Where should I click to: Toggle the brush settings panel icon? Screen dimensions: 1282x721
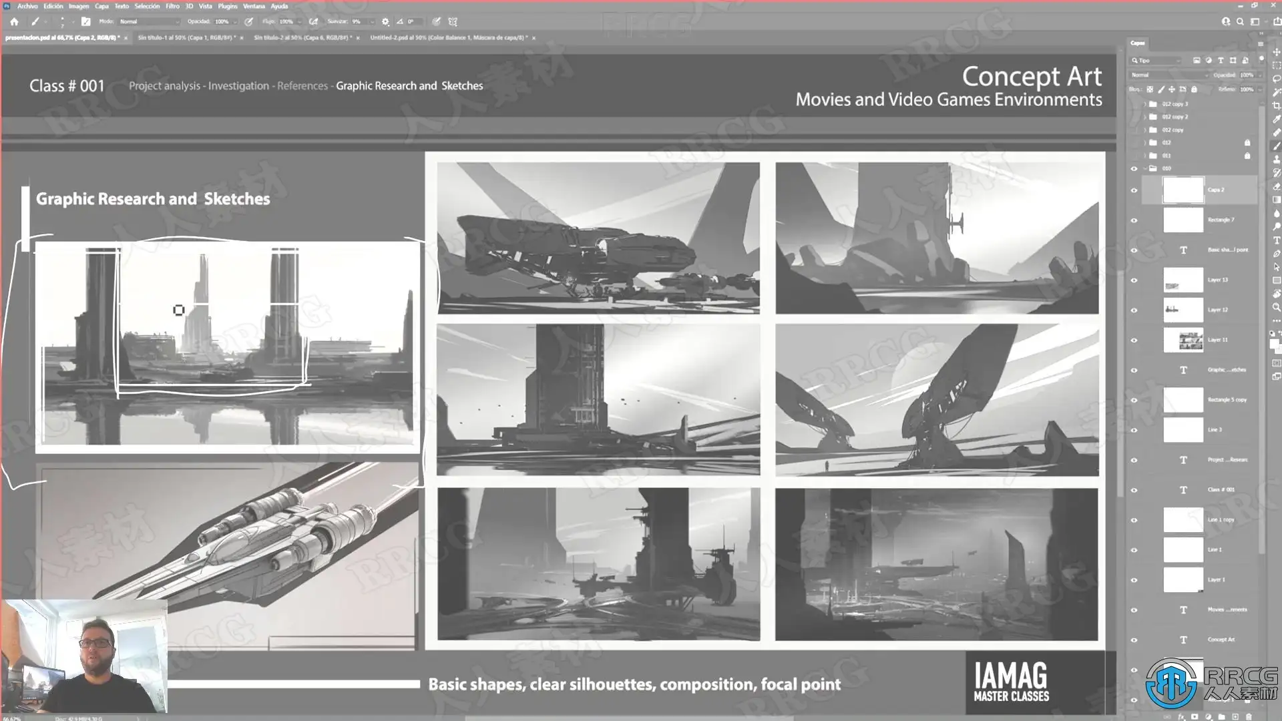85,21
